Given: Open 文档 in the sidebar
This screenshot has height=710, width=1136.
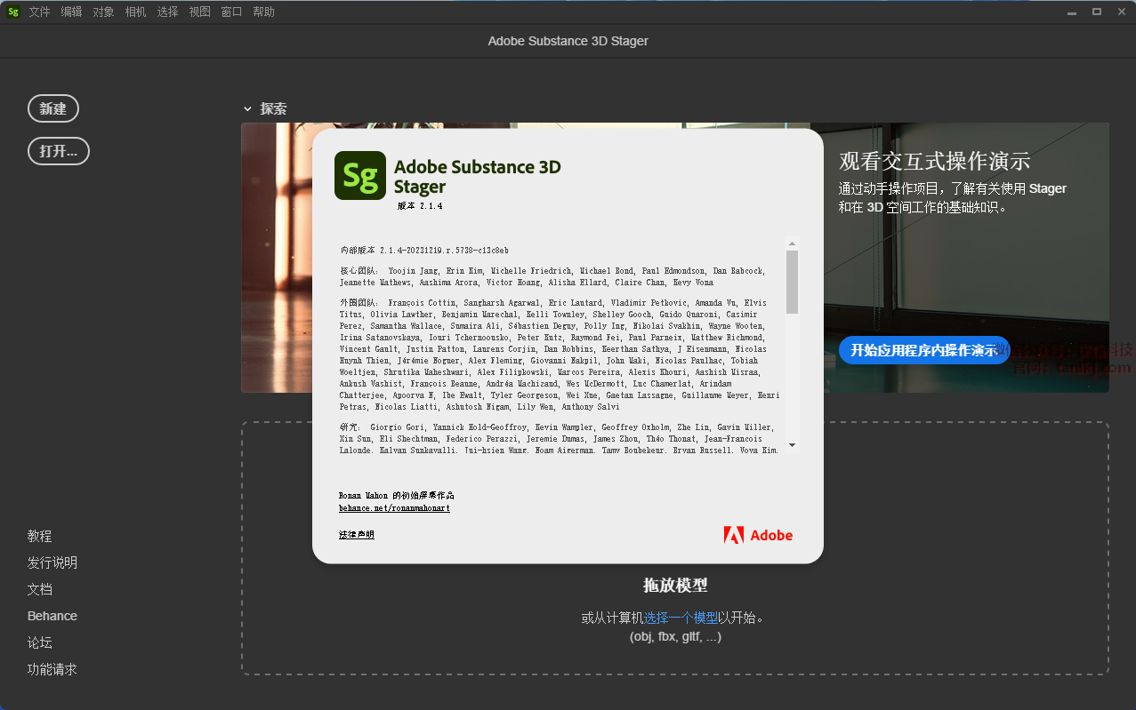Looking at the screenshot, I should coord(39,589).
